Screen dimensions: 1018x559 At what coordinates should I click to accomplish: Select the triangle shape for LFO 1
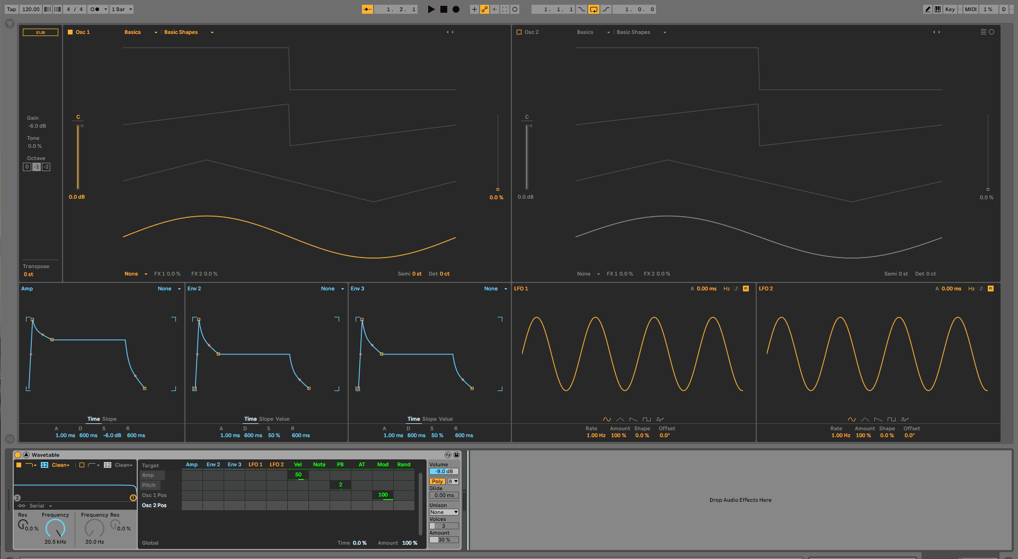(x=619, y=419)
